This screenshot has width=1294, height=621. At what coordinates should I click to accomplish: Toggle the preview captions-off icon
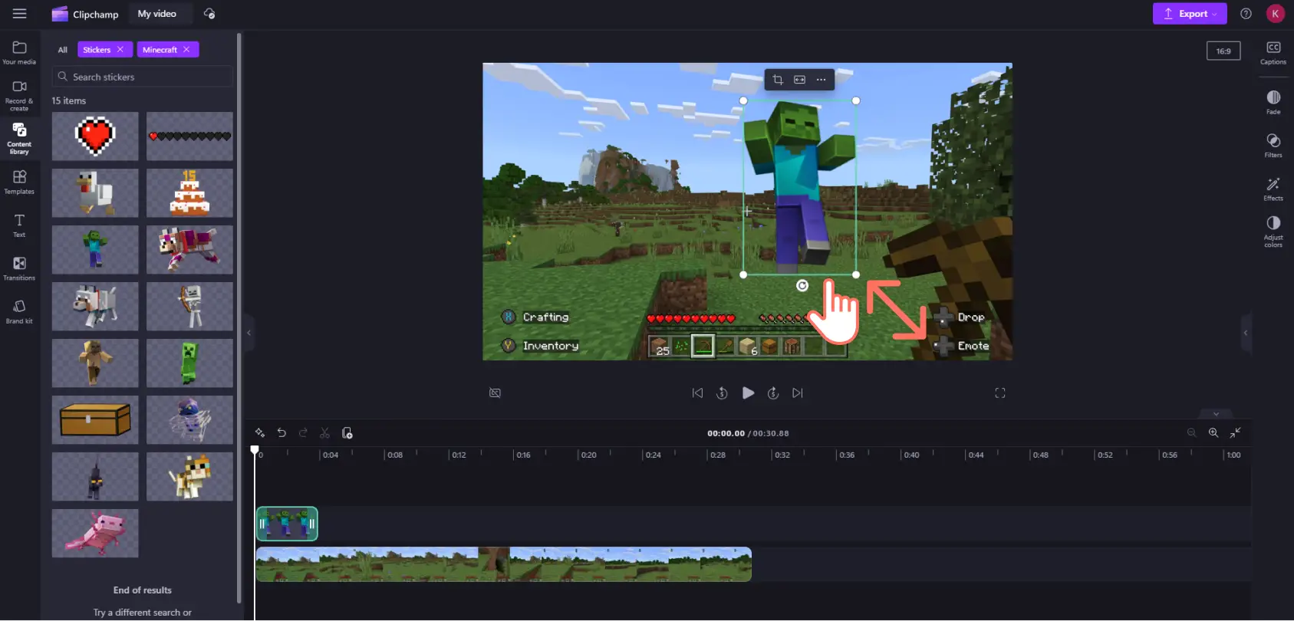[495, 393]
